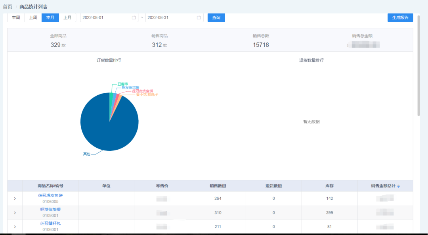Expand the 莲冠虎皮鱼饼 row
Image resolution: width=428 pixels, height=235 pixels.
click(15, 198)
